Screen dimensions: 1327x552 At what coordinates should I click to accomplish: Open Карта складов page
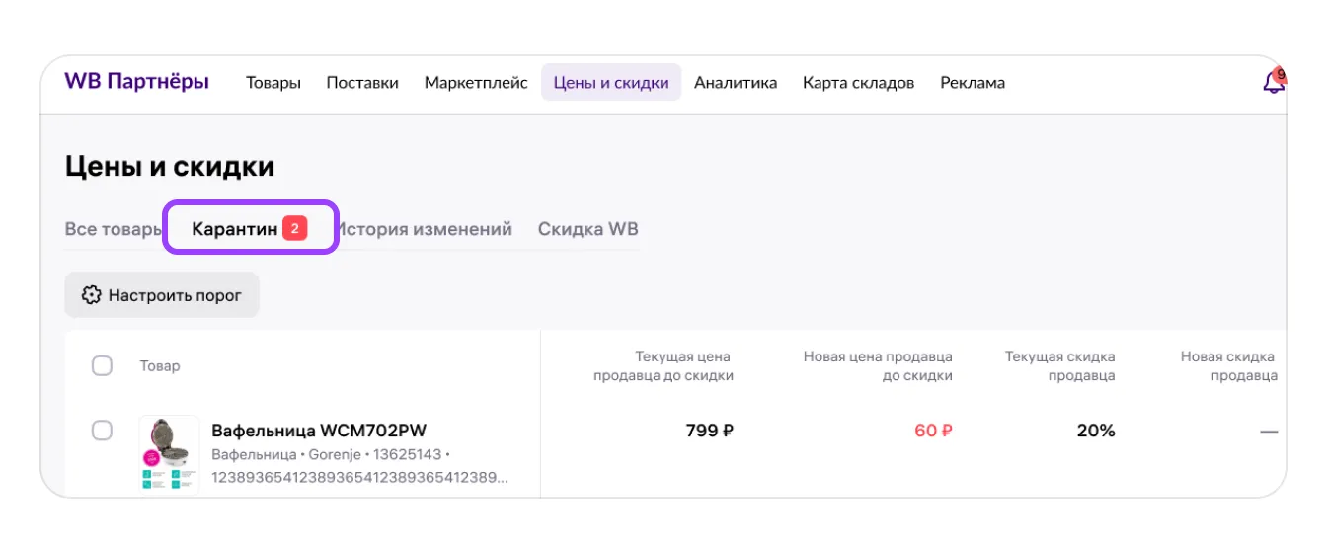coord(858,83)
